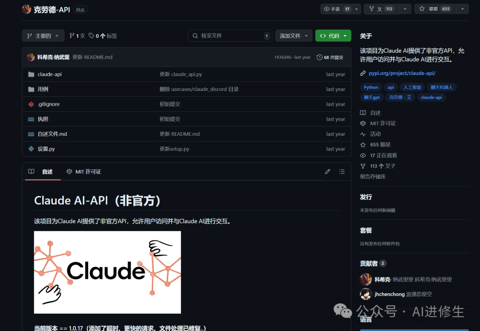Select the 人工智能 topic tag
The width and height of the screenshot is (480, 331).
(412, 87)
